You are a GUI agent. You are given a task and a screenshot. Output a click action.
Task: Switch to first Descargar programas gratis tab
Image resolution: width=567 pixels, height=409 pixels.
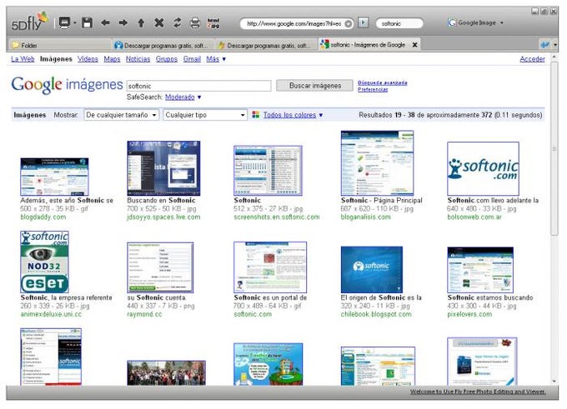click(161, 46)
